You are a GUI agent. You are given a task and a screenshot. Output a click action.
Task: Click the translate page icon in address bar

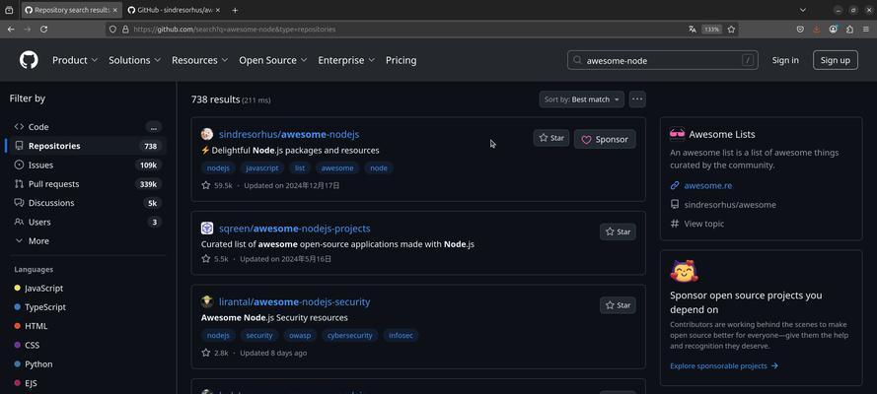[x=693, y=29]
